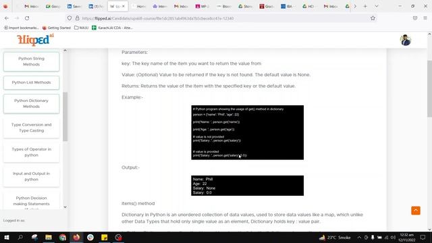Viewport: 432px width, 243px height.
Task: Click the output image showing Name: Phill
Action: pyautogui.click(x=248, y=186)
